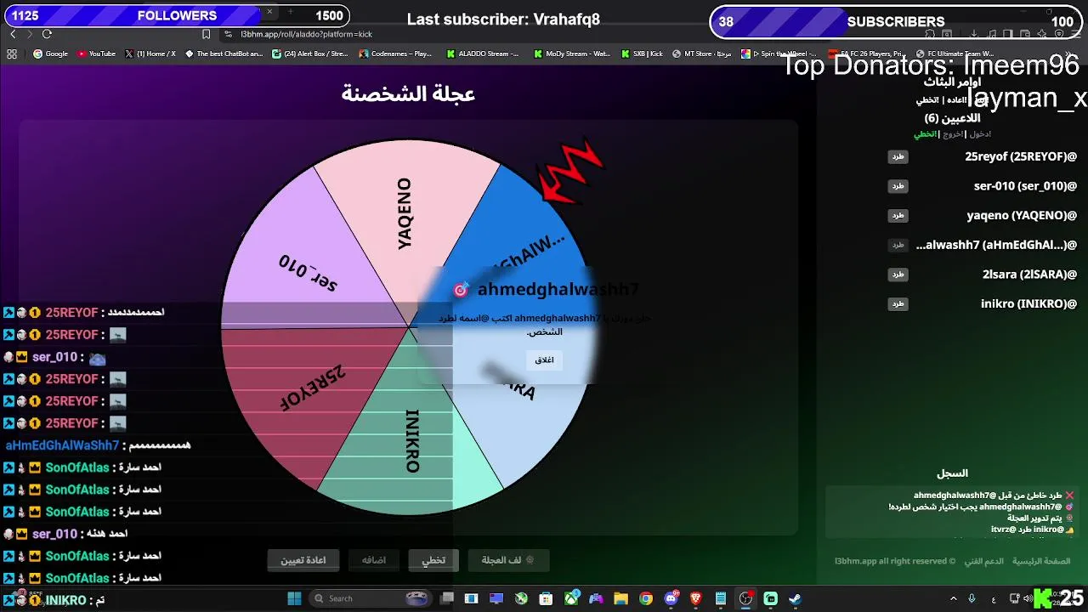Open SXB | Kick bookmark
This screenshot has width=1088, height=612.
pos(642,54)
